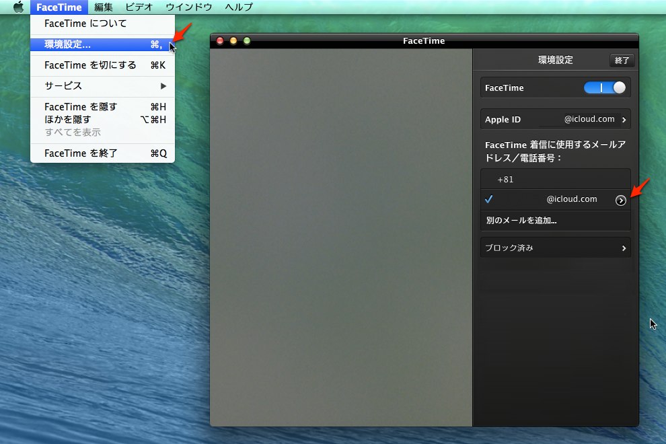Turn off the FaceTime switch
This screenshot has height=444, width=666.
(604, 87)
